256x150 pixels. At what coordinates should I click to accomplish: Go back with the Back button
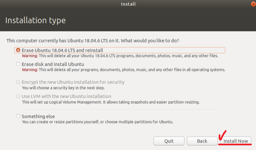pyautogui.click(x=202, y=141)
